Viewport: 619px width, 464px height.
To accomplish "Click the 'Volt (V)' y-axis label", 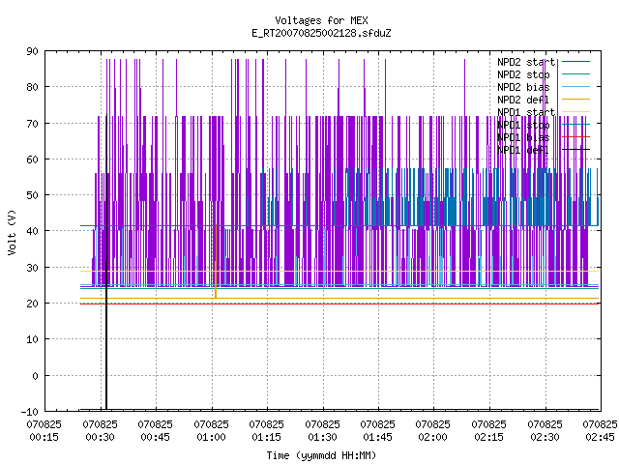I will [x=12, y=232].
